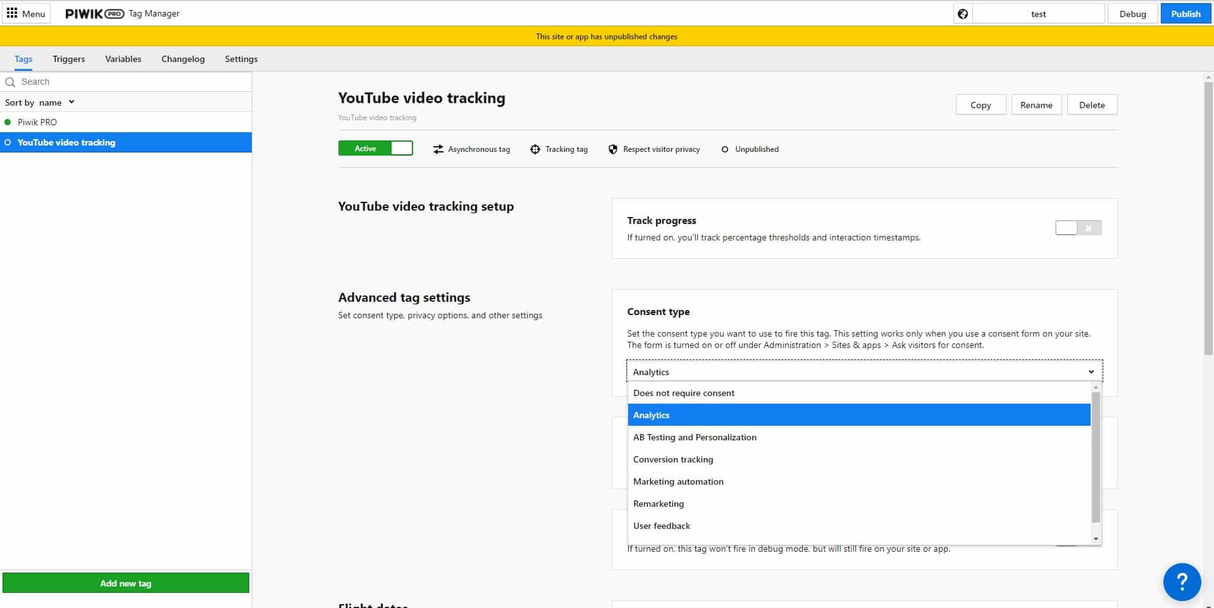The height and width of the screenshot is (608, 1214).
Task: Click the search magnifier icon
Action: pos(10,82)
